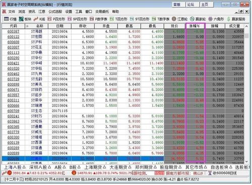Click the 论坛 button in the title bar
252x185 pixels.
click(x=193, y=5)
